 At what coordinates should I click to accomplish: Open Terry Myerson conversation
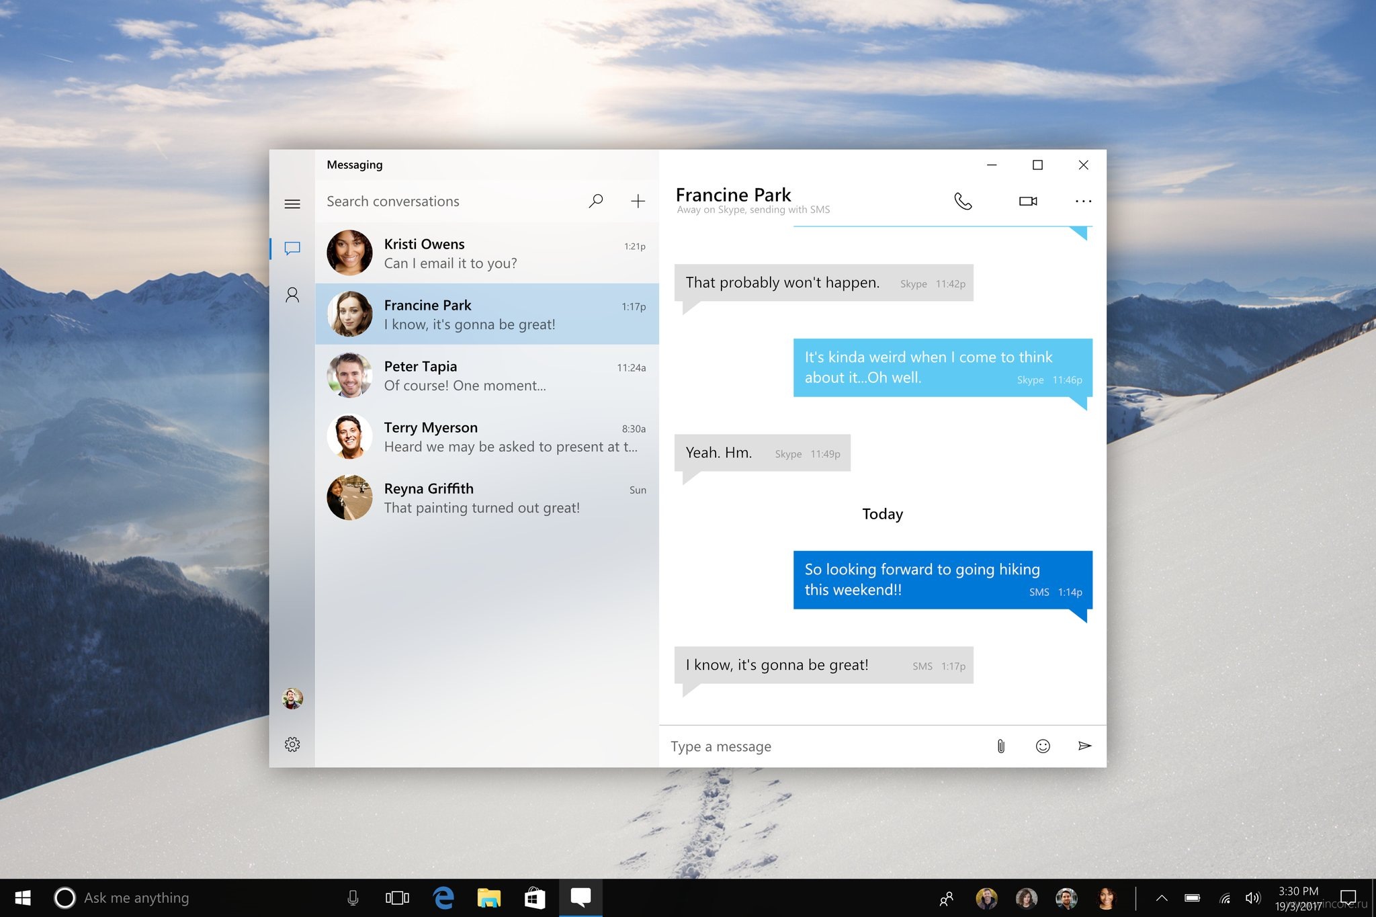tap(487, 437)
